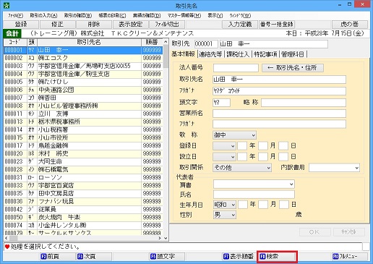The image size is (373, 264).
Task: Switch to the 連絡先等 tab
Action: [x=210, y=54]
